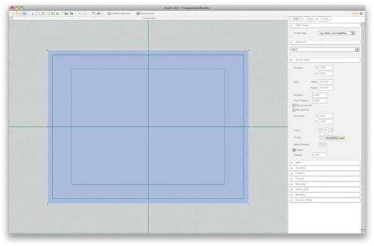Click the Rotation input field
The height and width of the screenshot is (246, 374).
320,95
